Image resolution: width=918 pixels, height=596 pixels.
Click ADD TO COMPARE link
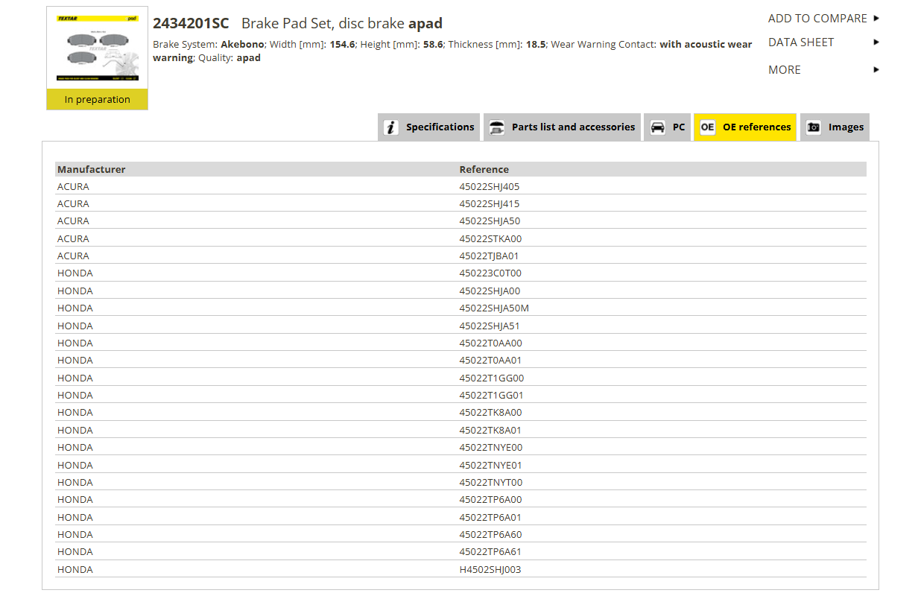817,19
